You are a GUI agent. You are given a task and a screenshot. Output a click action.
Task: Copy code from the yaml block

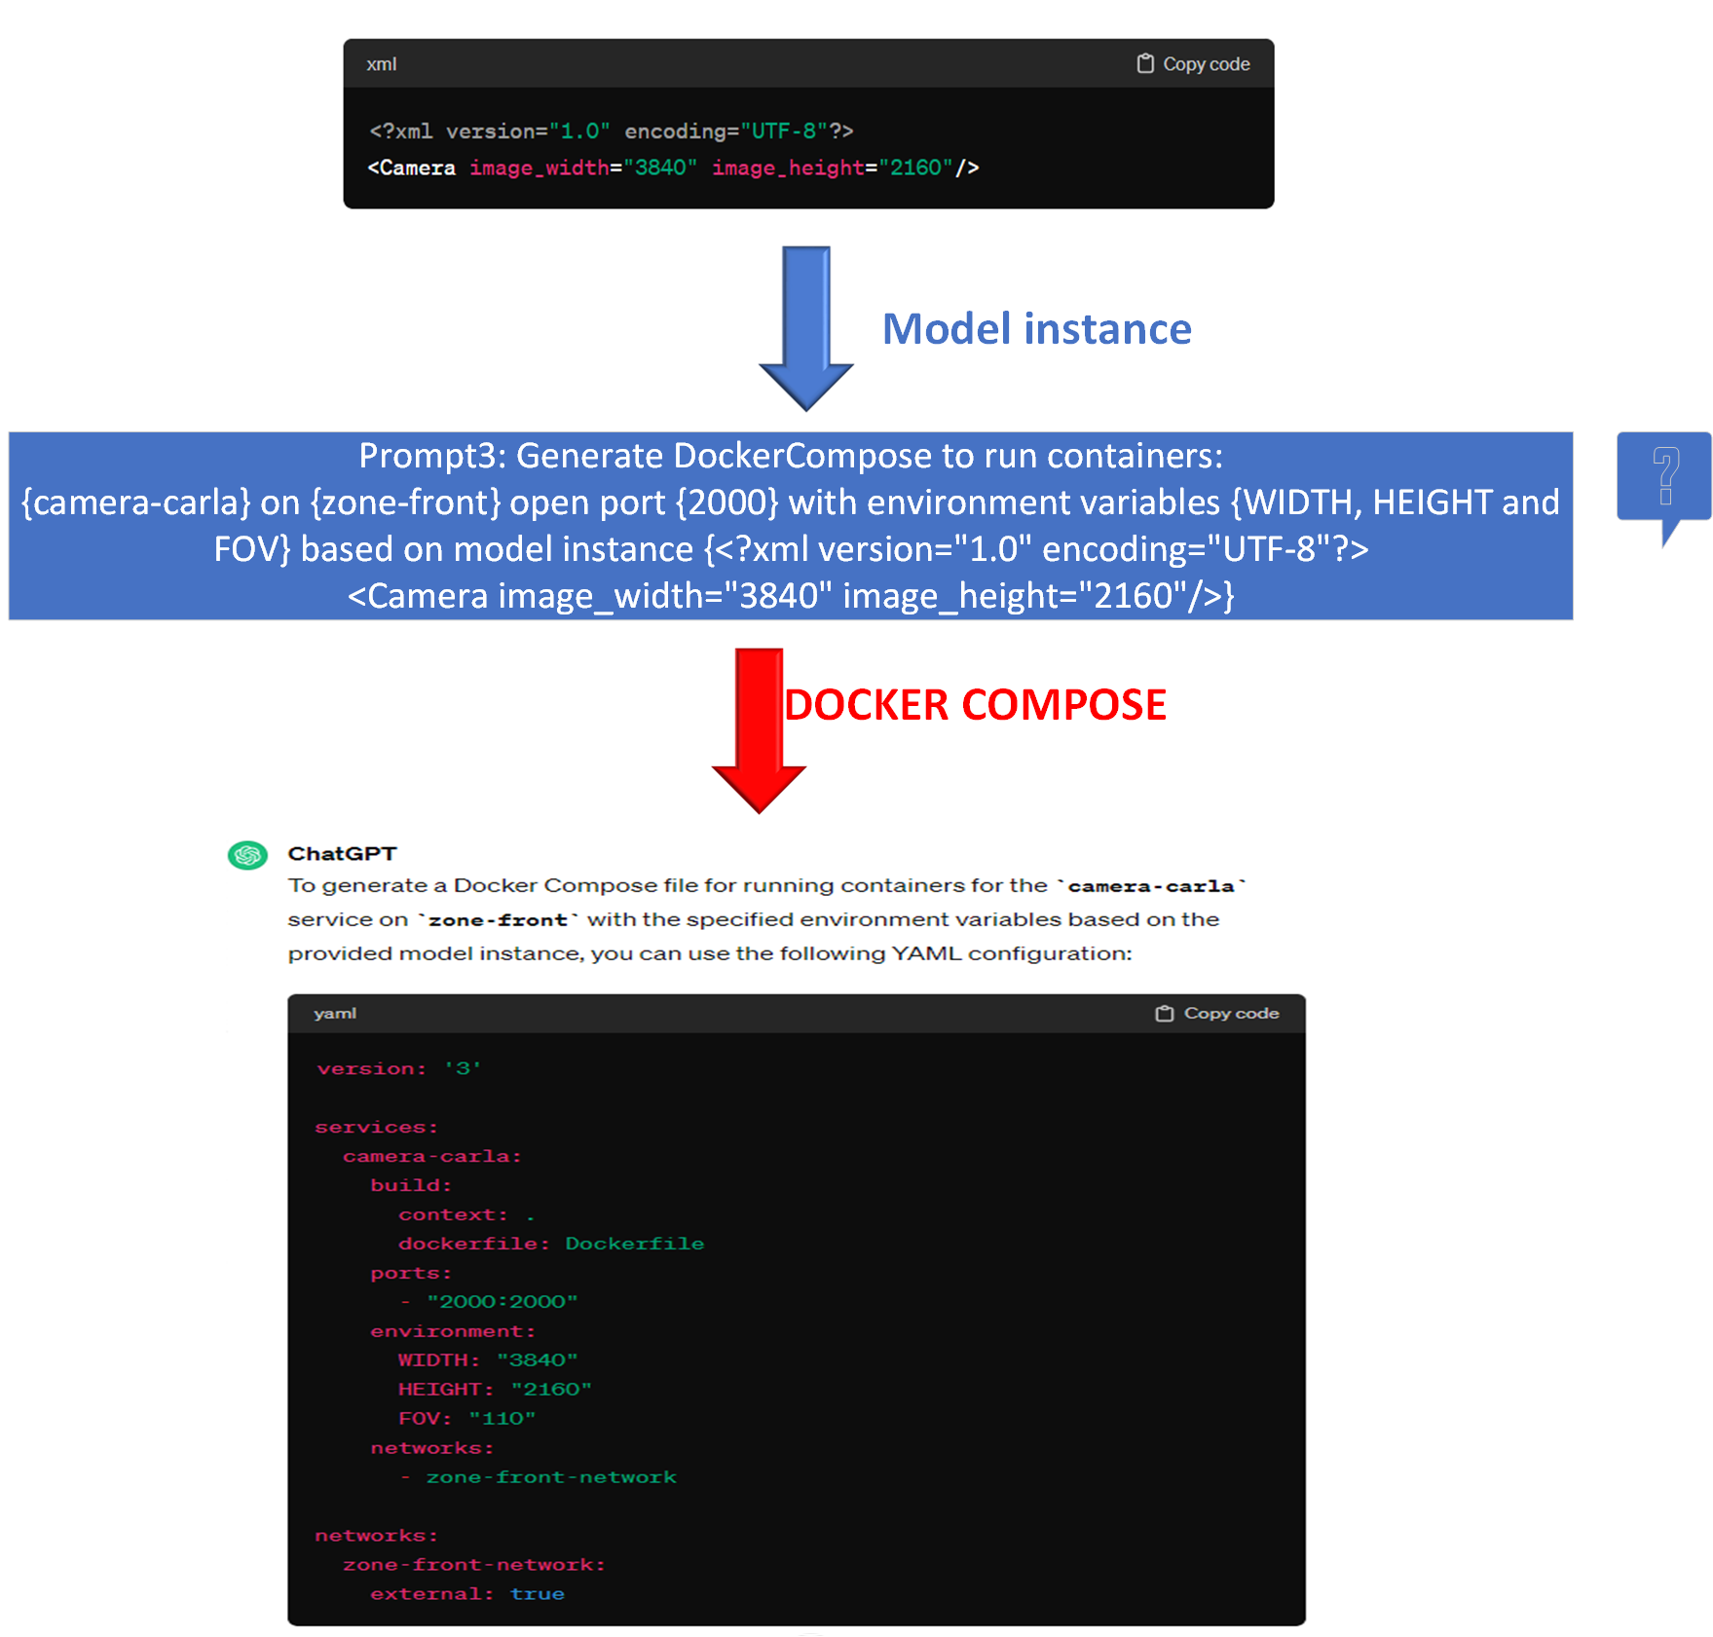click(1217, 1014)
